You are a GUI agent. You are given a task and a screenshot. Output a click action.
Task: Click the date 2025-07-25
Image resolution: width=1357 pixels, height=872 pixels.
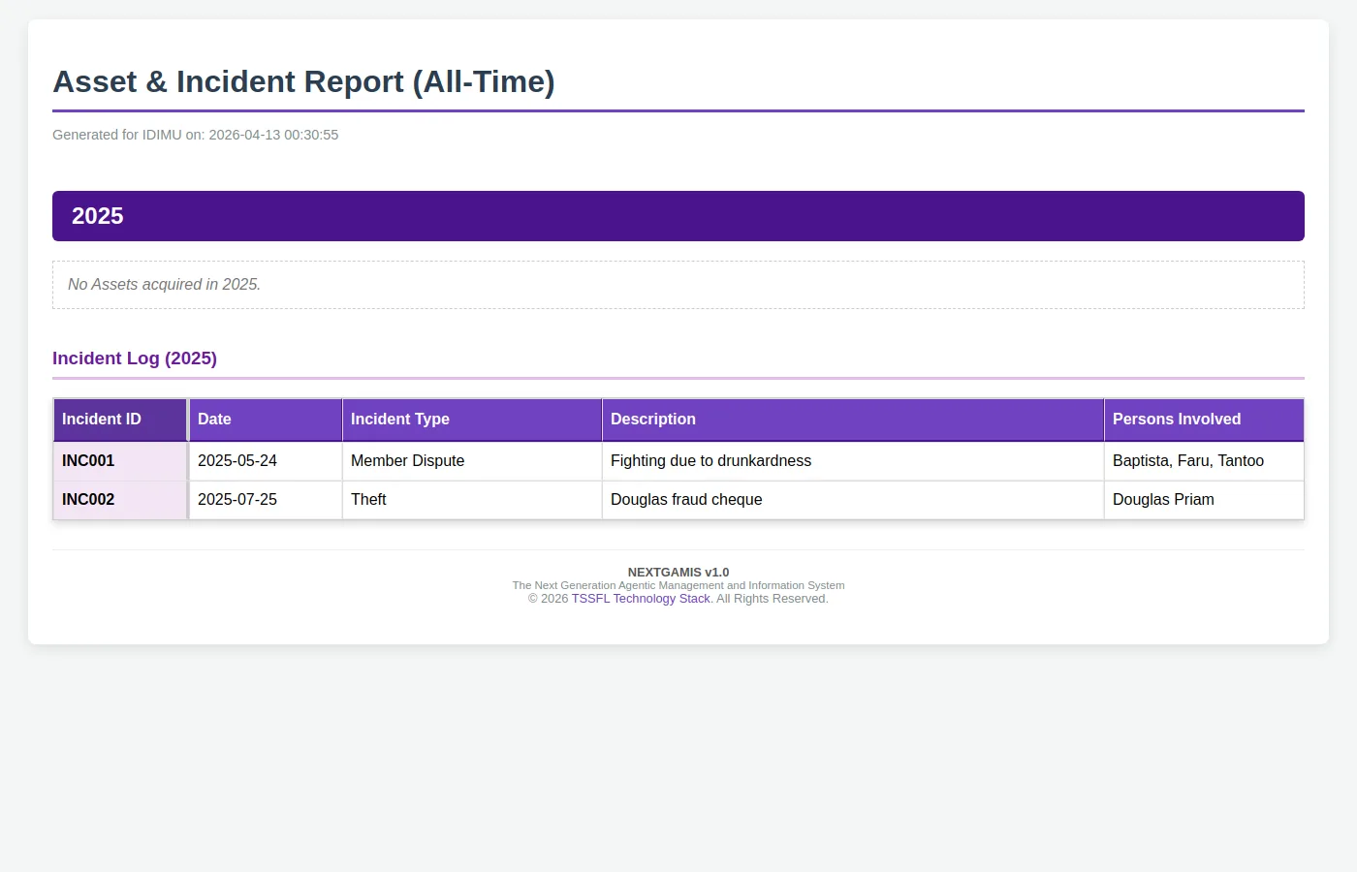coord(237,500)
